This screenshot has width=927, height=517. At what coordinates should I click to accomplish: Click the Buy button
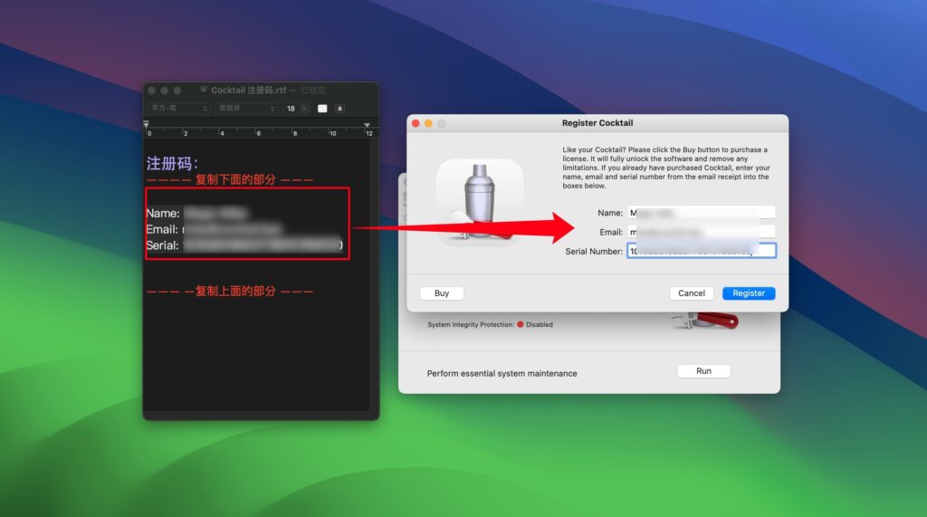[442, 293]
